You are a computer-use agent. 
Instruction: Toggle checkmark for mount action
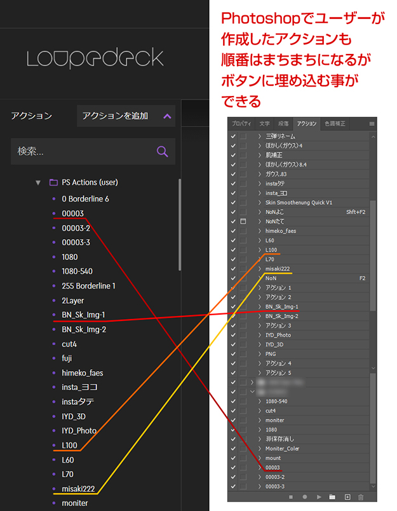[x=233, y=458]
